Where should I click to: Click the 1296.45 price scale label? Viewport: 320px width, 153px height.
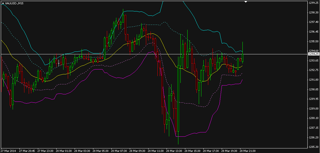[x=314, y=32]
